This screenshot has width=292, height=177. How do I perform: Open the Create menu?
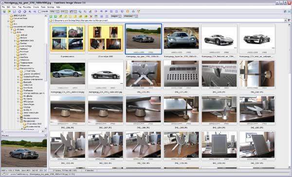(x=36, y=7)
